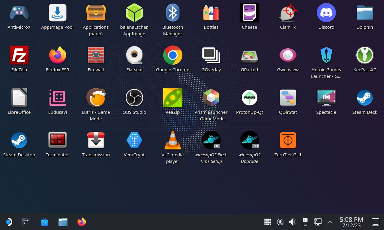Launch Firefox from the taskbar

(x=81, y=222)
